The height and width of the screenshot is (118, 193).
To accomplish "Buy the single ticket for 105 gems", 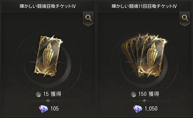I will 49,109.
